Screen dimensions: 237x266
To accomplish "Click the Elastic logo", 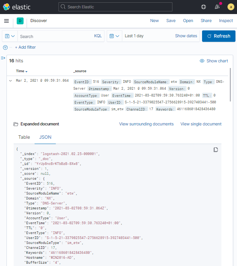I will tap(17, 7).
